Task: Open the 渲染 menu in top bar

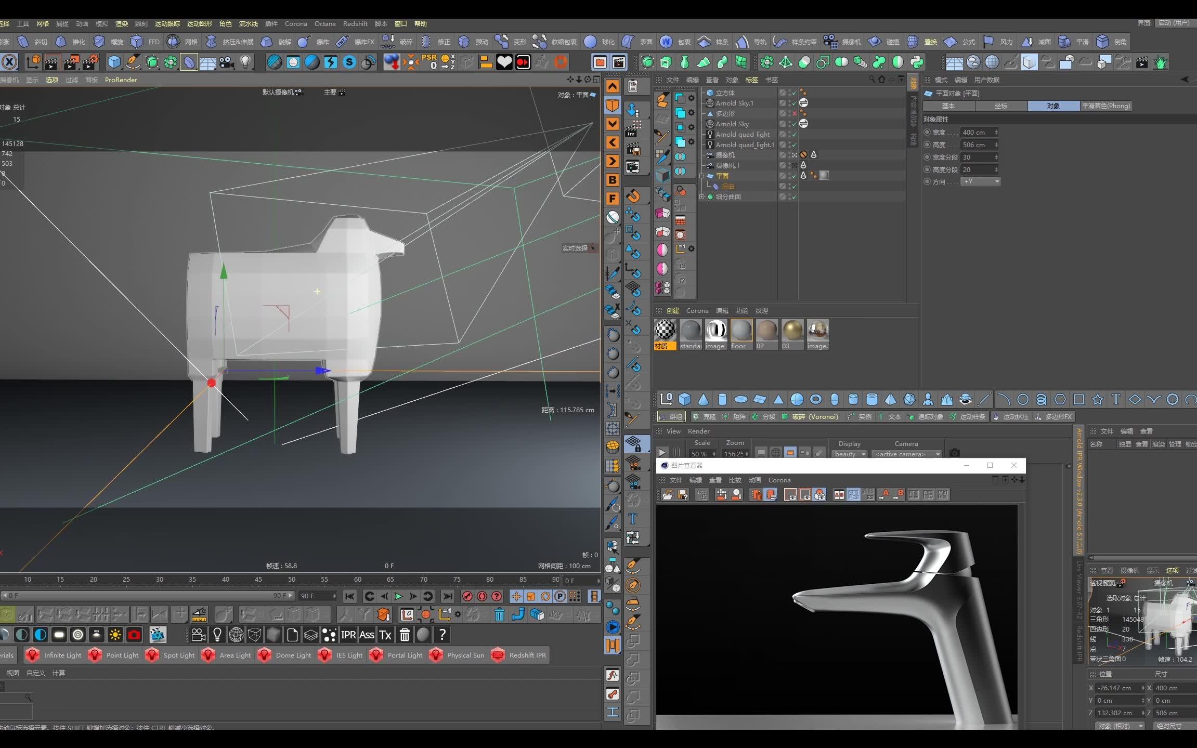Action: (x=121, y=23)
